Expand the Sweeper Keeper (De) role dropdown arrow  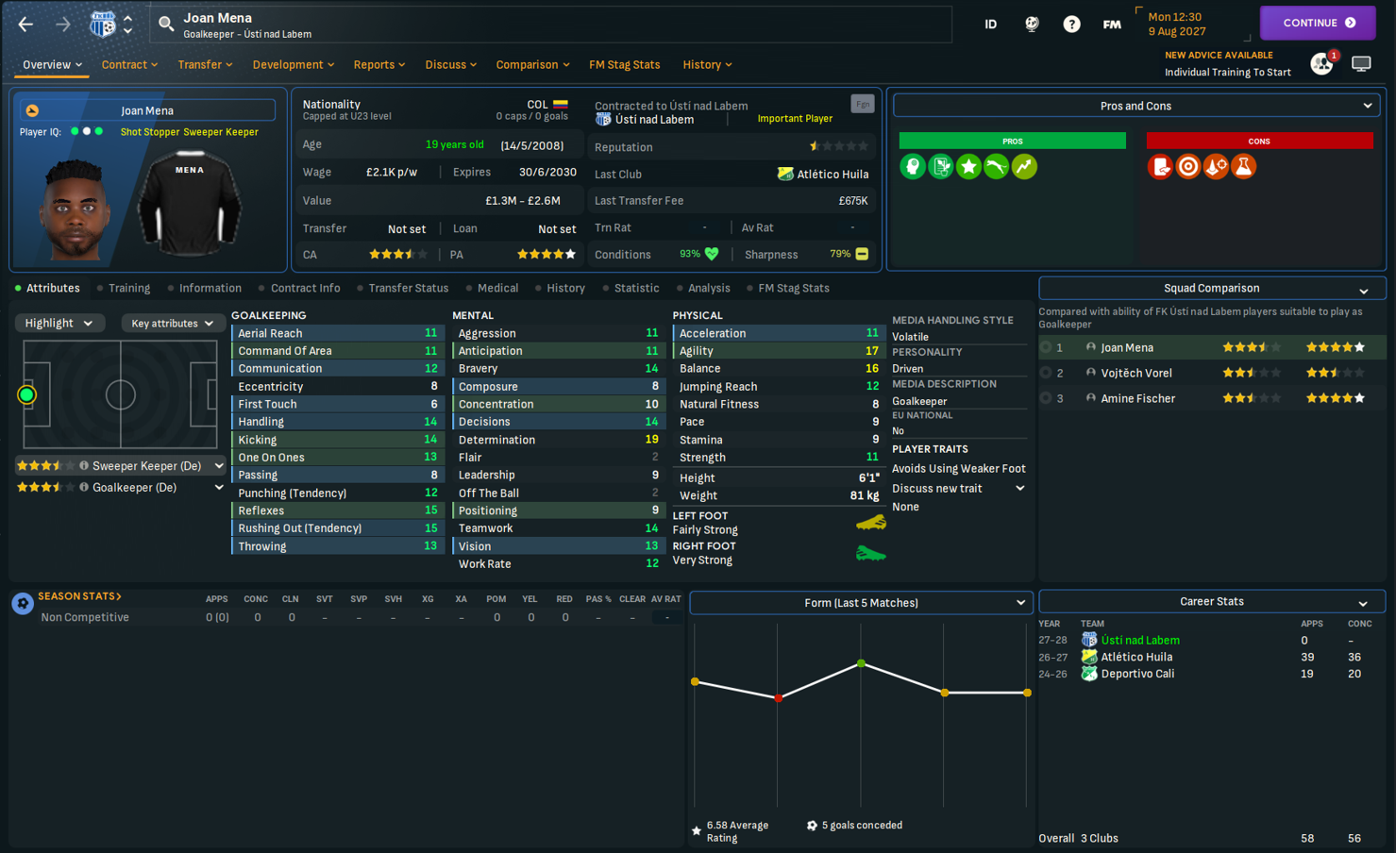pyautogui.click(x=219, y=465)
